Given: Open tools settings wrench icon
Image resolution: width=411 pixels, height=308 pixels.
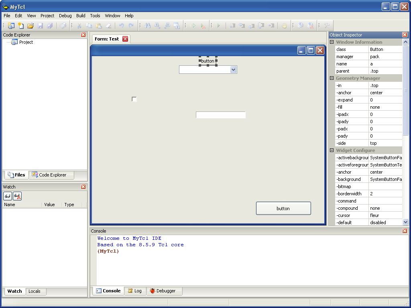Looking at the screenshot, I should (x=327, y=26).
